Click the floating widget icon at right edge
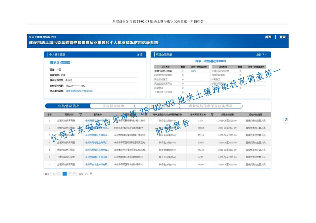The height and width of the screenshot is (223, 316). click(286, 120)
